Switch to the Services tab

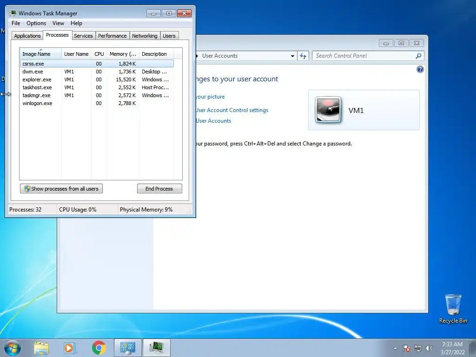(83, 36)
